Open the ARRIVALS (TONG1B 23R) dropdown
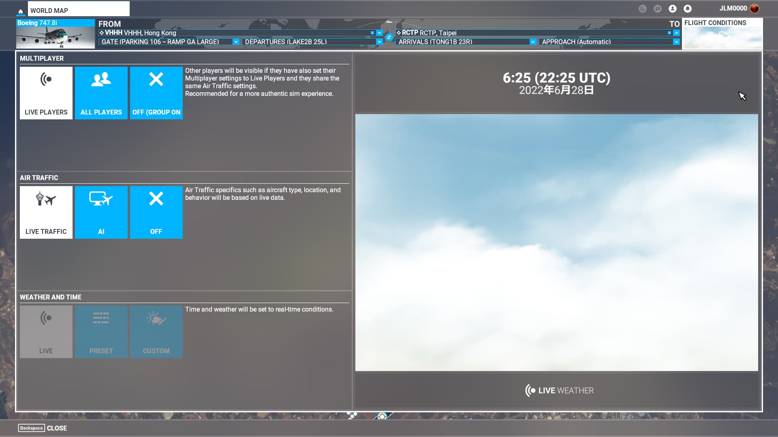778x437 pixels. (466, 42)
